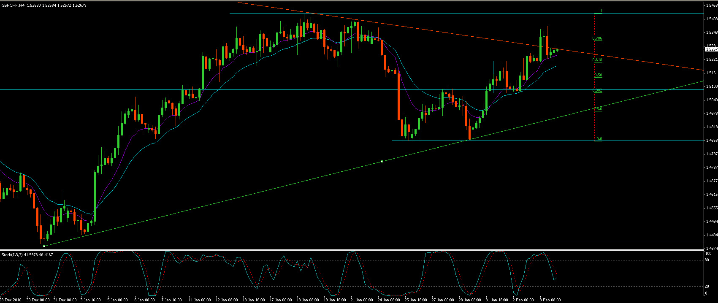
Task: Click the 1.4858 price scale label
Action: 711,141
